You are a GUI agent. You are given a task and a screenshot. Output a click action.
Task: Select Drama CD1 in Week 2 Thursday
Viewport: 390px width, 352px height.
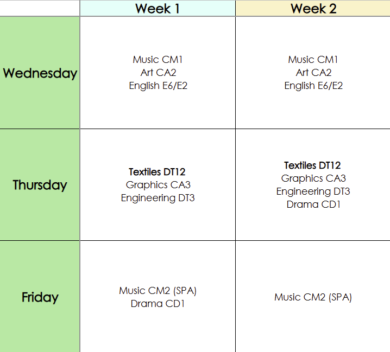tap(313, 204)
